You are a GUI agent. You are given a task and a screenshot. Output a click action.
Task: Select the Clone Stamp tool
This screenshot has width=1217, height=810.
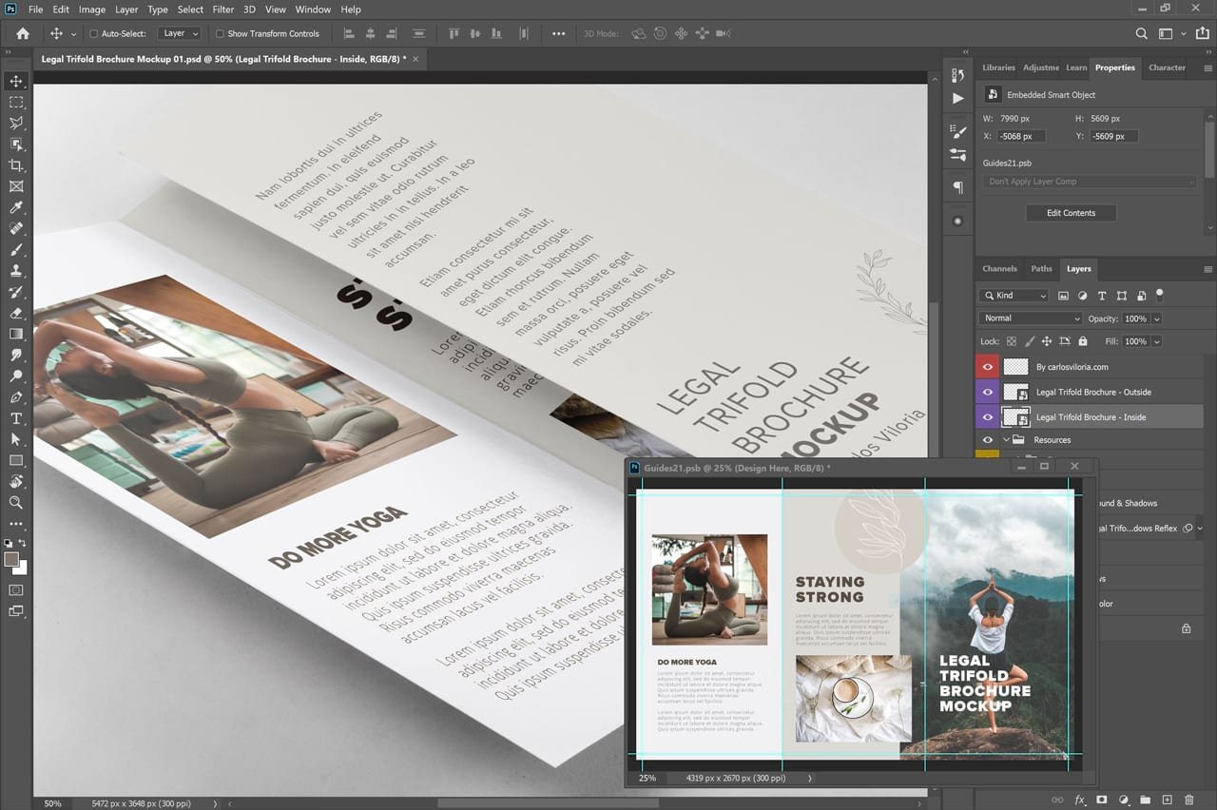coord(16,271)
